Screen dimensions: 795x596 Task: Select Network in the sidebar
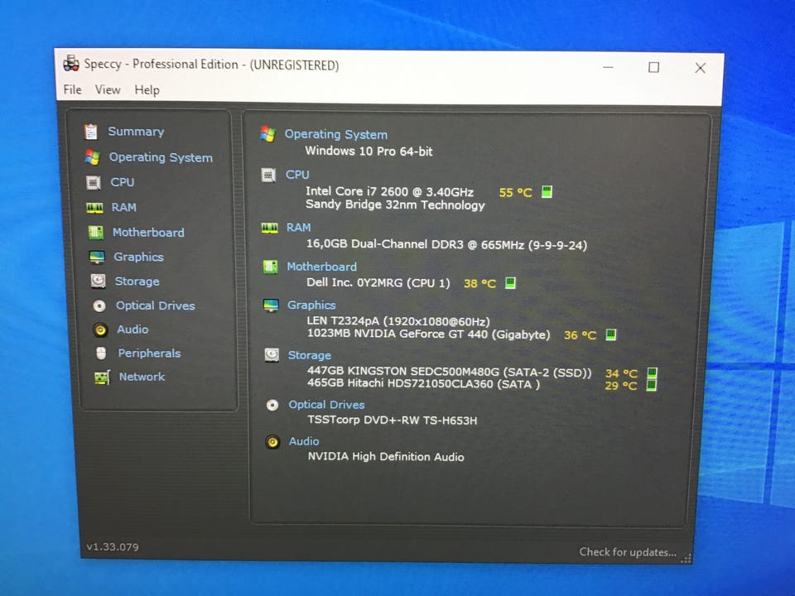click(142, 377)
